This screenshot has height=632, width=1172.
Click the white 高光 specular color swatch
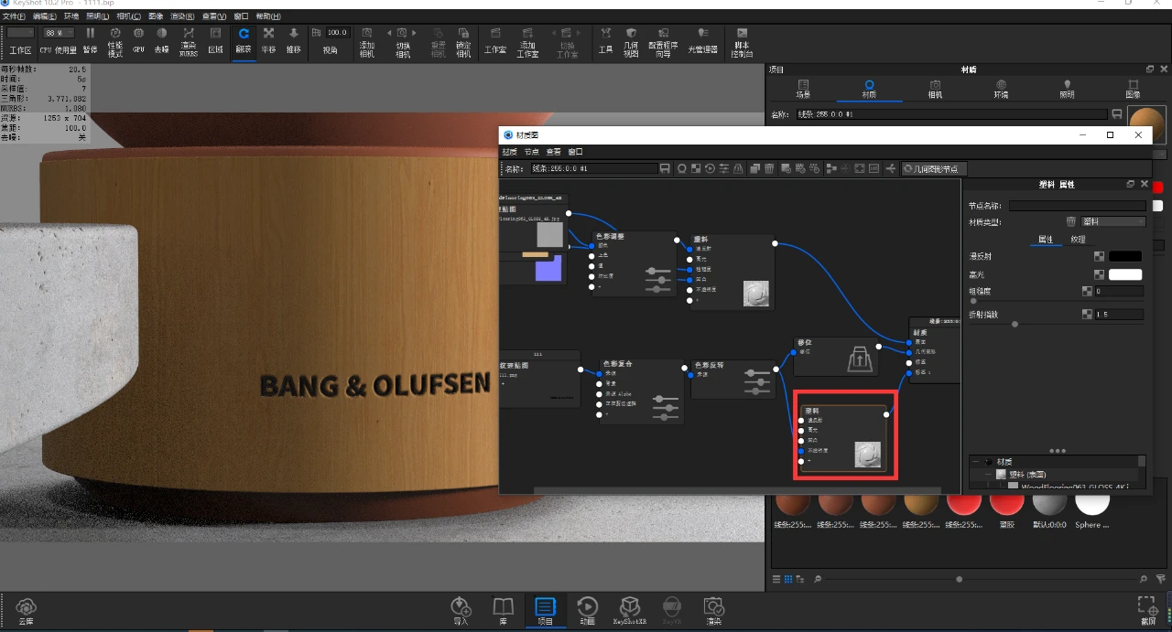(1125, 274)
